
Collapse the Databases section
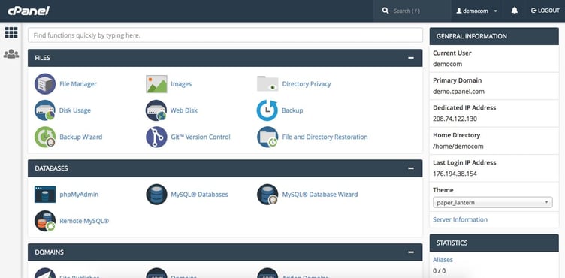[411, 168]
